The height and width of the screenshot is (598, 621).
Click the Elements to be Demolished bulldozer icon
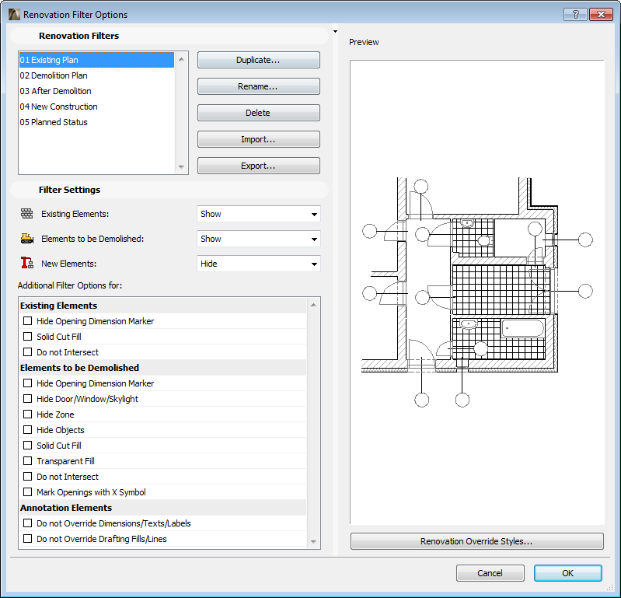(27, 239)
